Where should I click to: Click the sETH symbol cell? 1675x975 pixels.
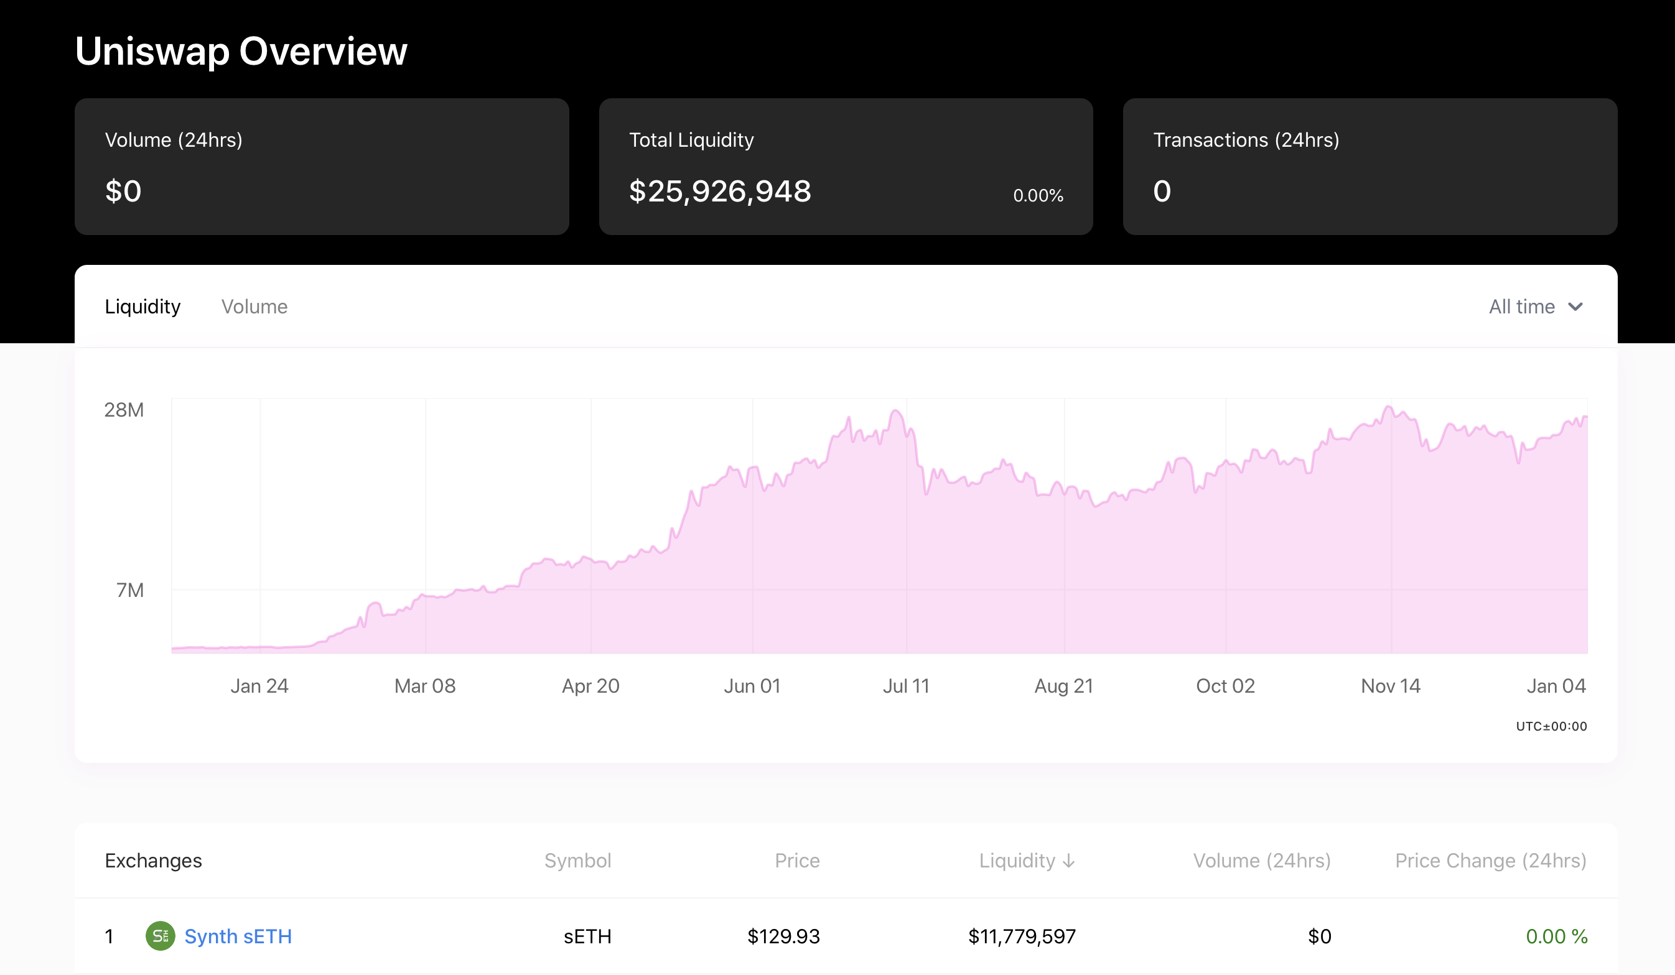[587, 936]
